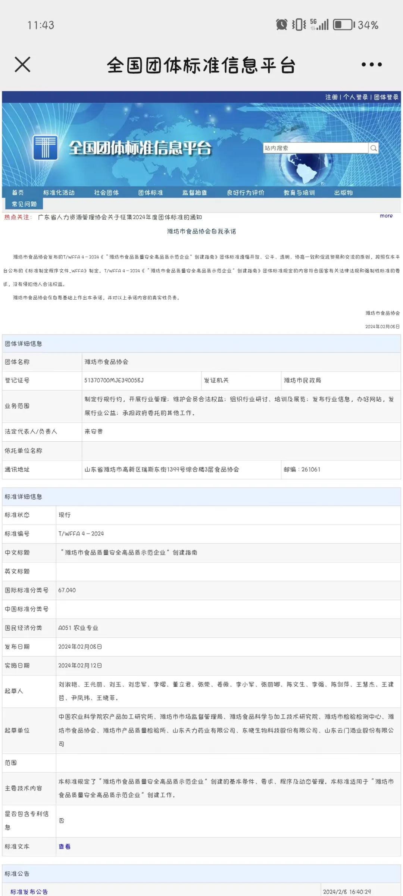Tap the alarm clock status icon
Image resolution: width=403 pixels, height=896 pixels.
[x=281, y=25]
